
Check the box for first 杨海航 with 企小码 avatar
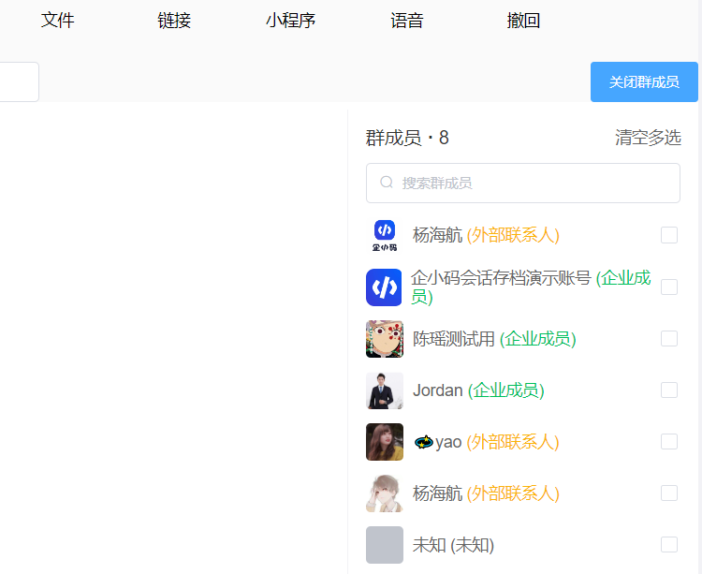(x=669, y=235)
